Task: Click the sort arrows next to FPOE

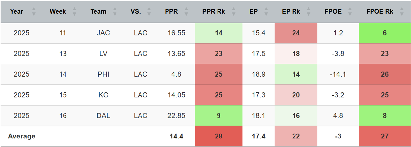Action: point(350,12)
